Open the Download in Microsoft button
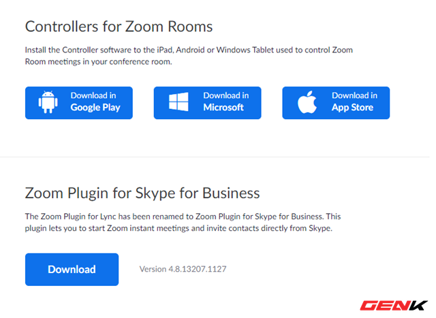The height and width of the screenshot is (318, 436). (207, 103)
